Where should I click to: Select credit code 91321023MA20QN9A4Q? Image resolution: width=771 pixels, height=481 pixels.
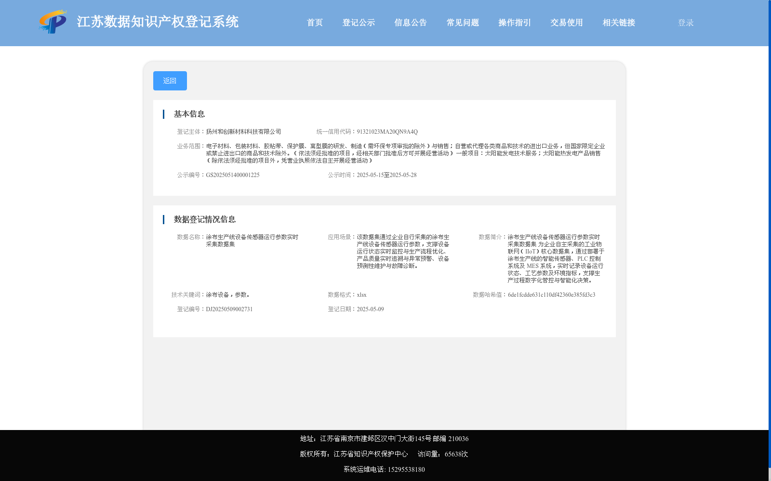(x=387, y=132)
